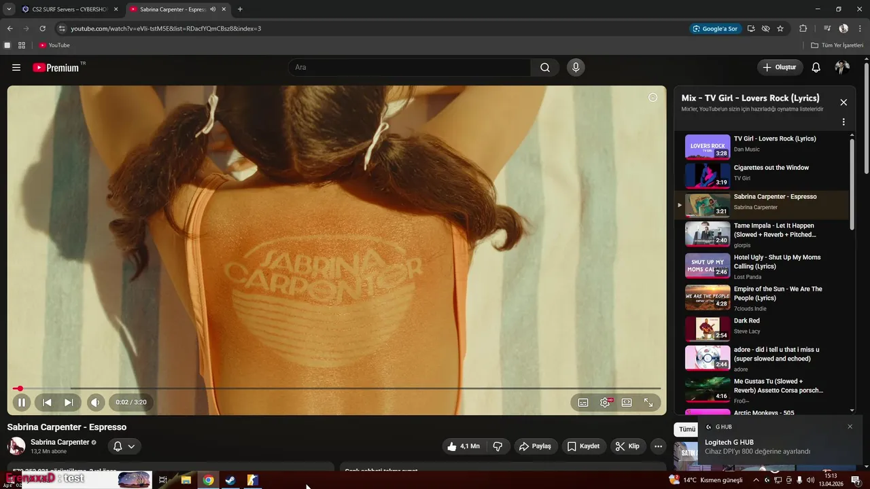Dismiss the Logitech G HUB notification
The width and height of the screenshot is (870, 489).
[850, 427]
